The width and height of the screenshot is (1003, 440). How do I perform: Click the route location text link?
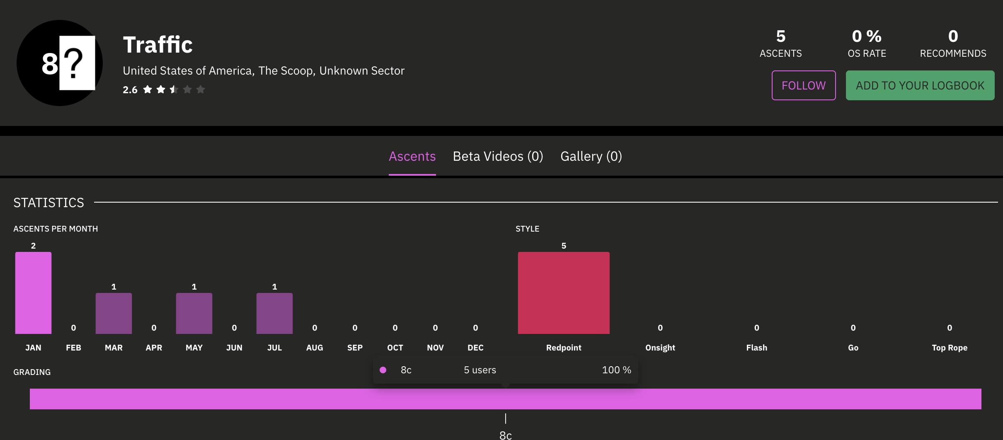tap(264, 71)
